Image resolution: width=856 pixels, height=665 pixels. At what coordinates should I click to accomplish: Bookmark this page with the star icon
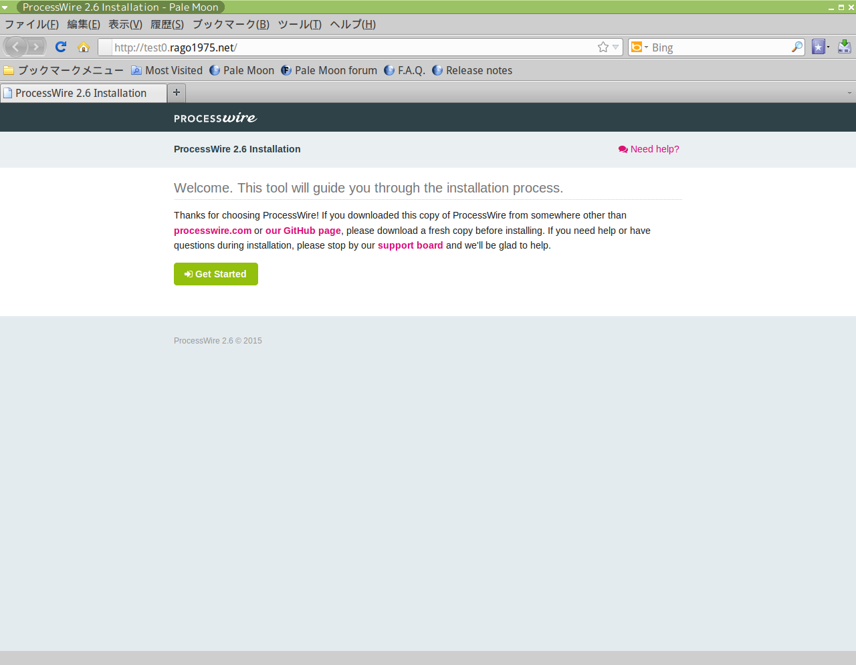603,47
